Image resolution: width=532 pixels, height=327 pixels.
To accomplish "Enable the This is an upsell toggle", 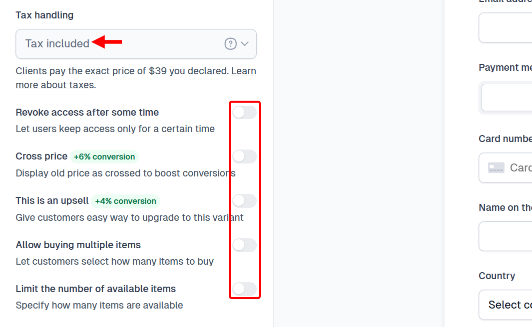I will (244, 200).
